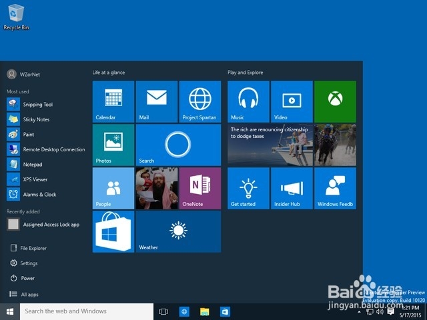Open the Weather tile

click(x=178, y=231)
